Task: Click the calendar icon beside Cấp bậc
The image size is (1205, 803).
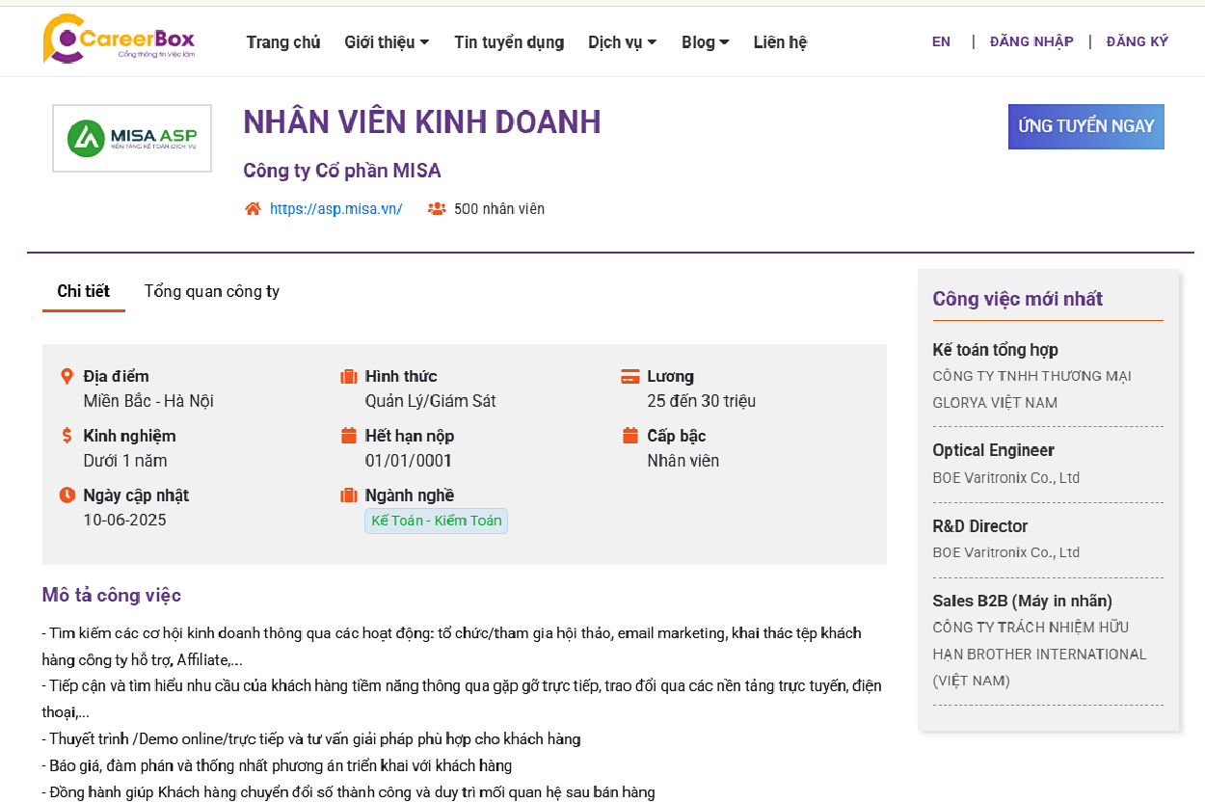Action: coord(630,436)
